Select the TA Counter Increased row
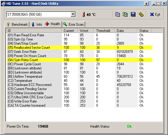This screenshot has width=168, height=135. coord(80,105)
